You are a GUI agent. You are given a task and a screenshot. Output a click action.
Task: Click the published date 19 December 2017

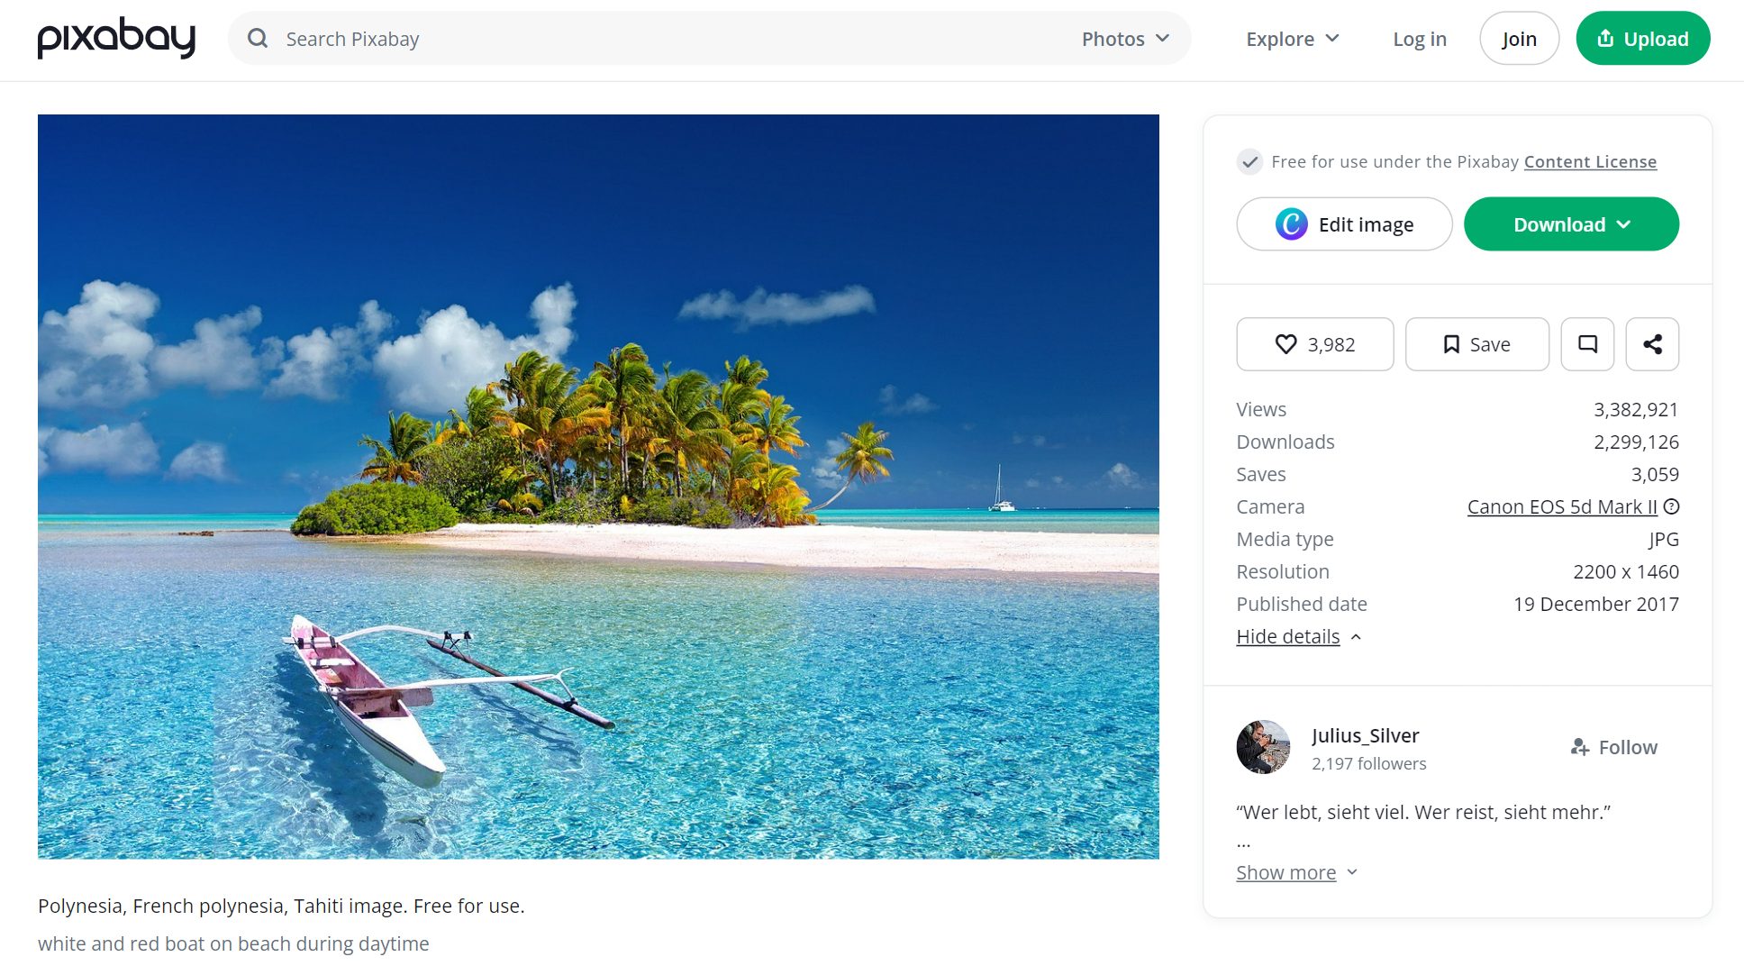(x=1596, y=604)
